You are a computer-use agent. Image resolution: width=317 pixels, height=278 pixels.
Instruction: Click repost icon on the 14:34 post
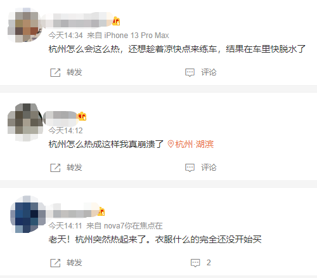click(x=55, y=72)
